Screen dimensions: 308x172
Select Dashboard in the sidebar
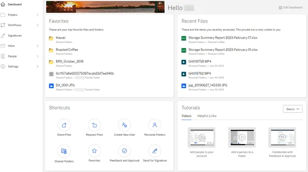pos(15,4)
